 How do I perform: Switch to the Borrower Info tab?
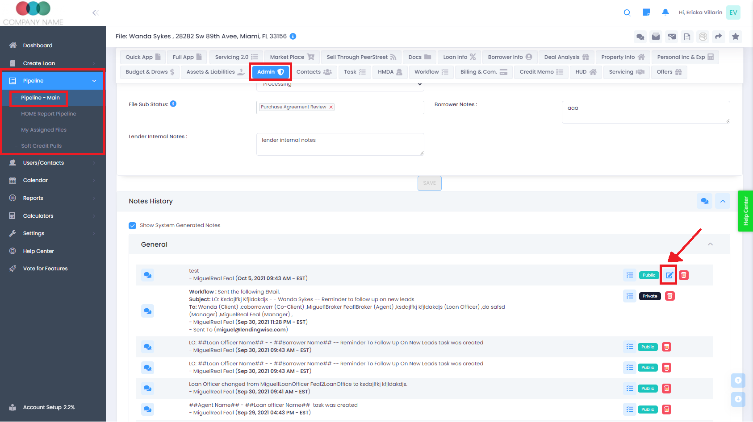click(510, 57)
